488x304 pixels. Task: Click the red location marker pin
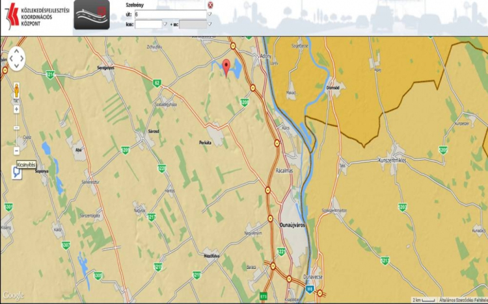click(x=226, y=66)
